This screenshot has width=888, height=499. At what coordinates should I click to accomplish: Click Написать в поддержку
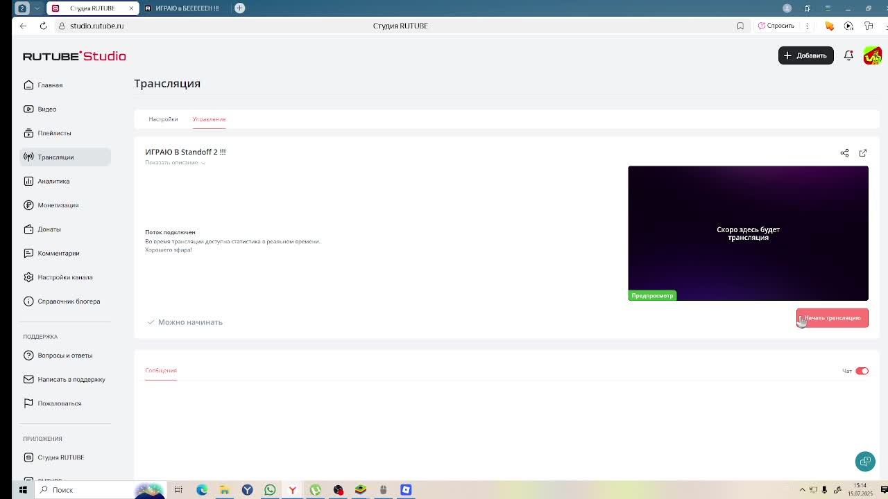pos(64,380)
